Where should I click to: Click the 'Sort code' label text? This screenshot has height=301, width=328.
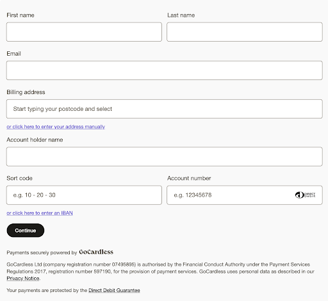19,178
